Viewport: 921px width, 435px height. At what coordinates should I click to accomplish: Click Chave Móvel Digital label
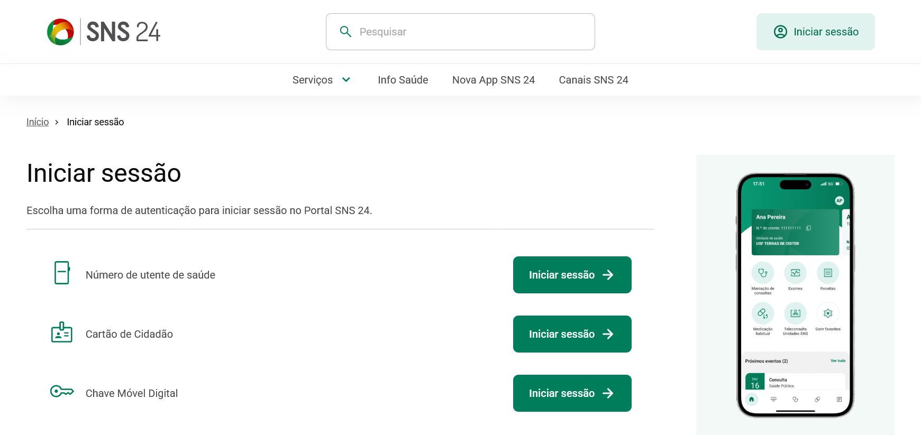[132, 393]
